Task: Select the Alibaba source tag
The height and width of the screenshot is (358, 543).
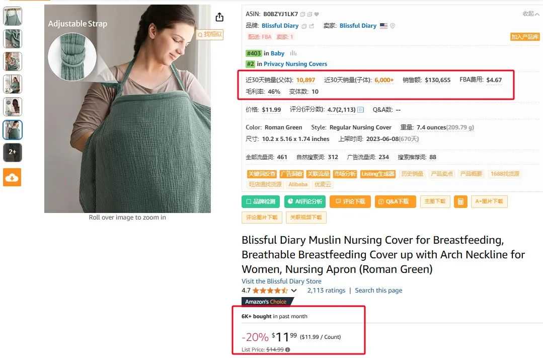Action: click(298, 184)
